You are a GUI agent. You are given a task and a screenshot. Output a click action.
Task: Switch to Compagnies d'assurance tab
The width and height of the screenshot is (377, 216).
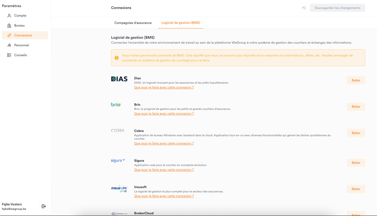tap(133, 23)
